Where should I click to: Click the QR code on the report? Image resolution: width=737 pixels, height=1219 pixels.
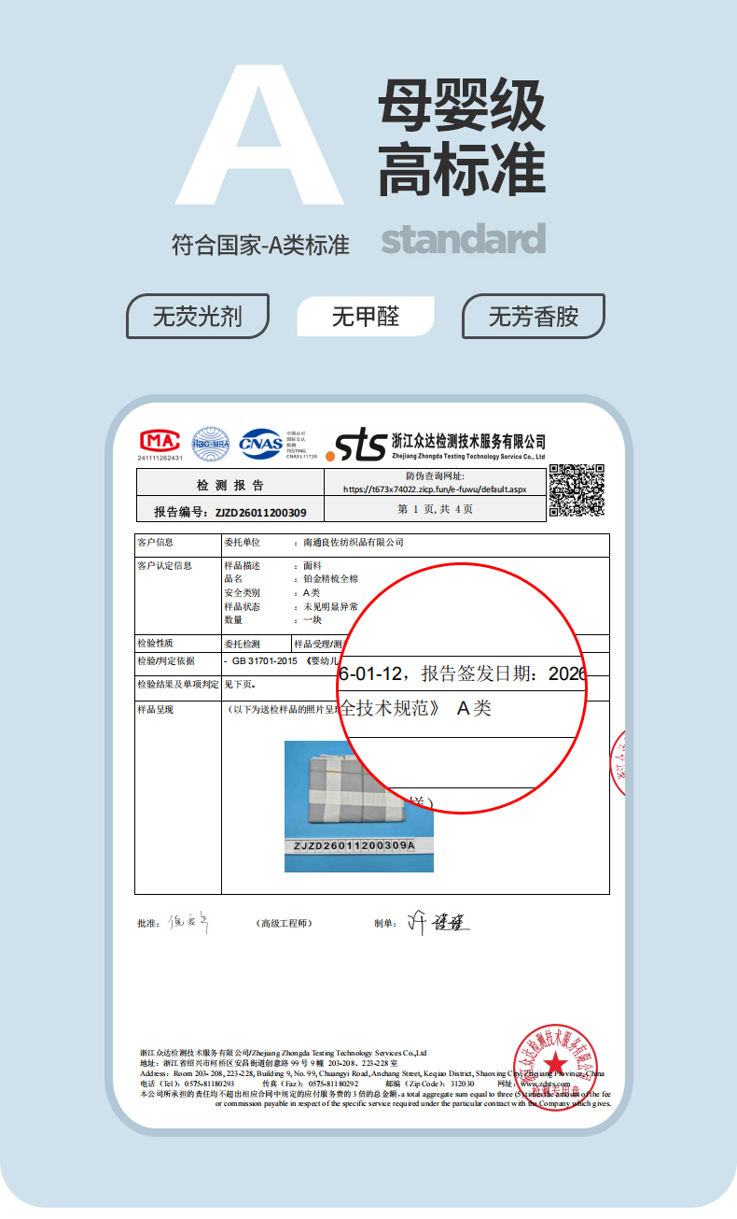point(577,490)
